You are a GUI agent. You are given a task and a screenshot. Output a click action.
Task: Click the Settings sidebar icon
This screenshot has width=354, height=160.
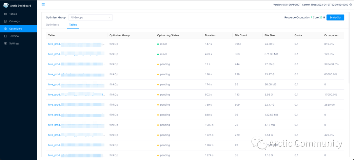click(x=6, y=44)
